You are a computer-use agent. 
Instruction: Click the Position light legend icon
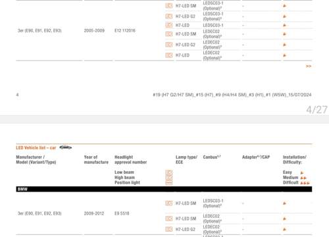168,182
